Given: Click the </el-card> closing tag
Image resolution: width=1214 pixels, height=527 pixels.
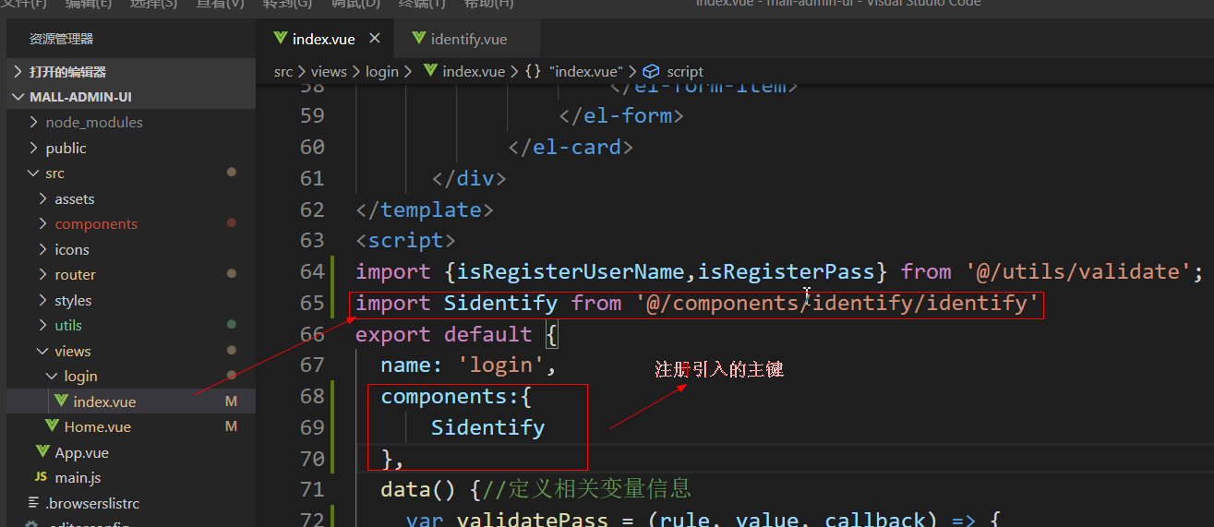Looking at the screenshot, I should tap(571, 147).
